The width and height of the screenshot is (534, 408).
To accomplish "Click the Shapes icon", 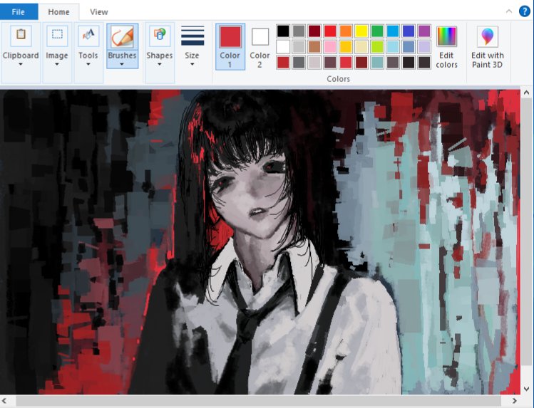I will (x=160, y=36).
